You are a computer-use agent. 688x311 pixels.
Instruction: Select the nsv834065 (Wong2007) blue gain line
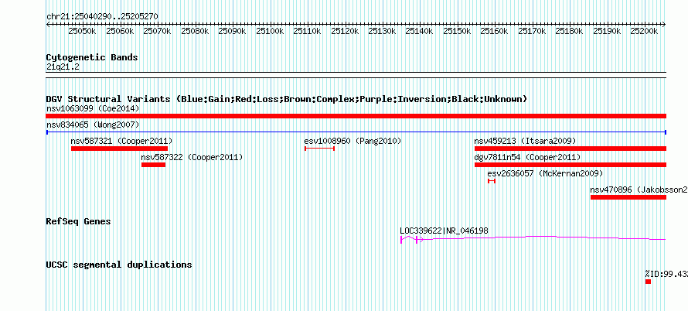(356, 132)
